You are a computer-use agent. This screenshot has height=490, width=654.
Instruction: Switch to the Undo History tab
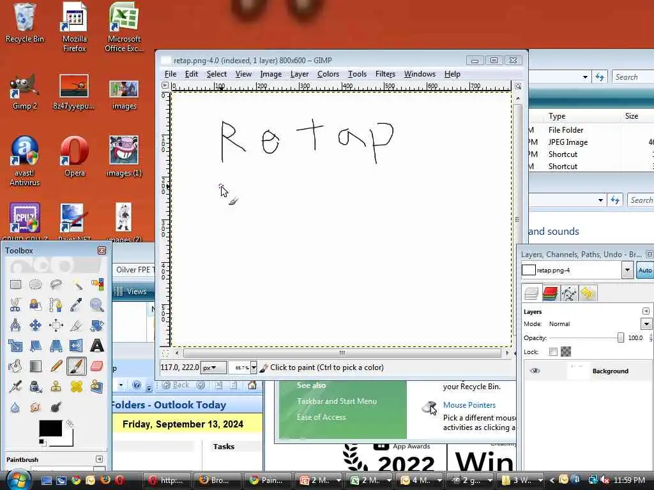pos(588,293)
